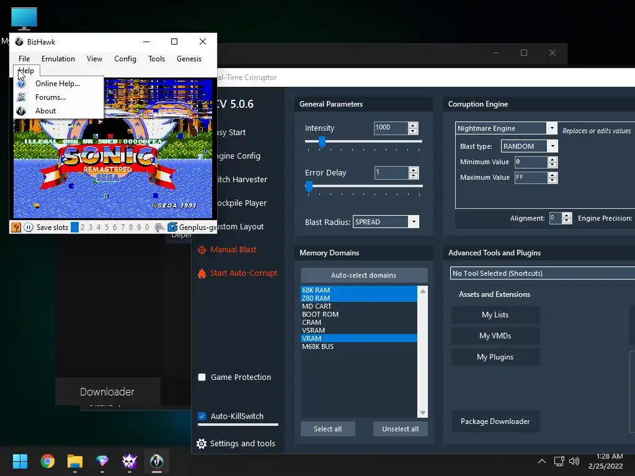This screenshot has width=635, height=476.
Task: Open My Lists
Action: [x=495, y=315]
